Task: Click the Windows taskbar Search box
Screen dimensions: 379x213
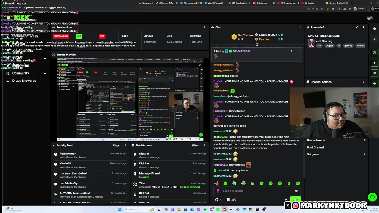Action: coord(139,209)
